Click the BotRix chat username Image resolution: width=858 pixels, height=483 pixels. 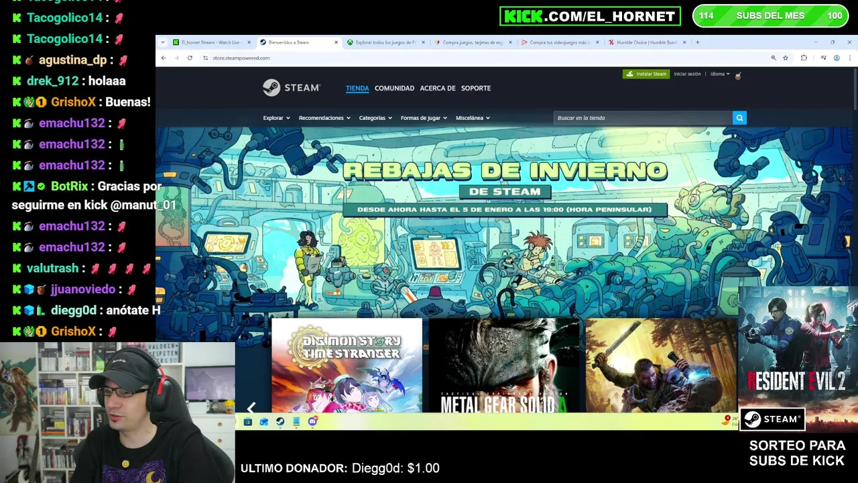coord(70,186)
